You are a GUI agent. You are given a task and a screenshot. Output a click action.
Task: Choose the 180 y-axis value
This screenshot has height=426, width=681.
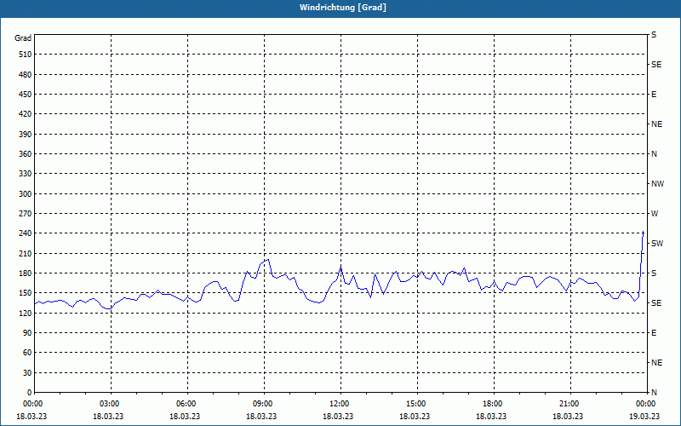pyautogui.click(x=26, y=273)
